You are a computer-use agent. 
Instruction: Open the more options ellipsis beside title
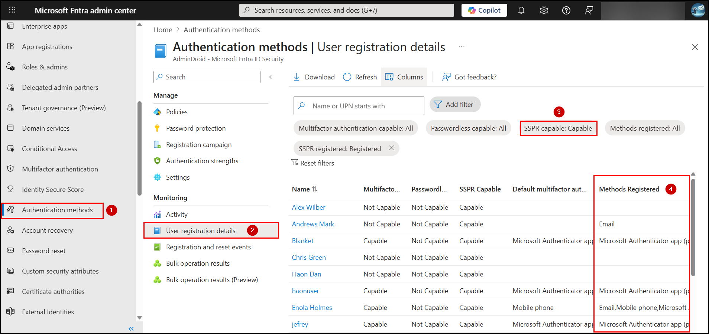coord(462,47)
